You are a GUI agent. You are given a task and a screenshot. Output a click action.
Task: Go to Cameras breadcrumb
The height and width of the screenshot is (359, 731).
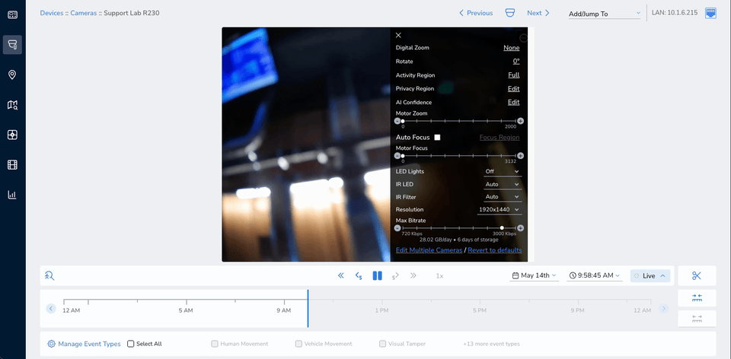click(x=84, y=13)
